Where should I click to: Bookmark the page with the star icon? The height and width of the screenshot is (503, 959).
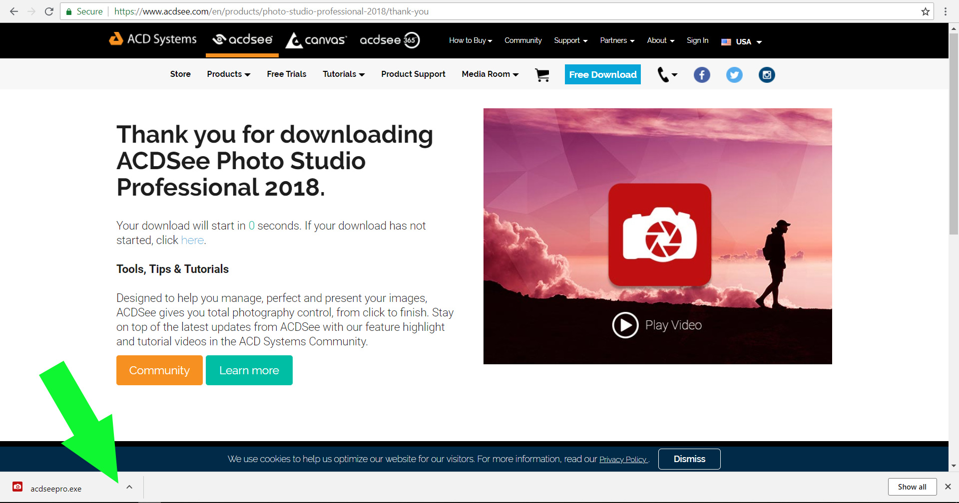pos(926,11)
